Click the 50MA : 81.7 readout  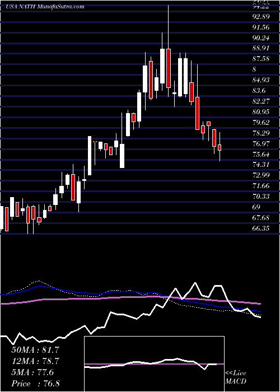[x=35, y=350]
